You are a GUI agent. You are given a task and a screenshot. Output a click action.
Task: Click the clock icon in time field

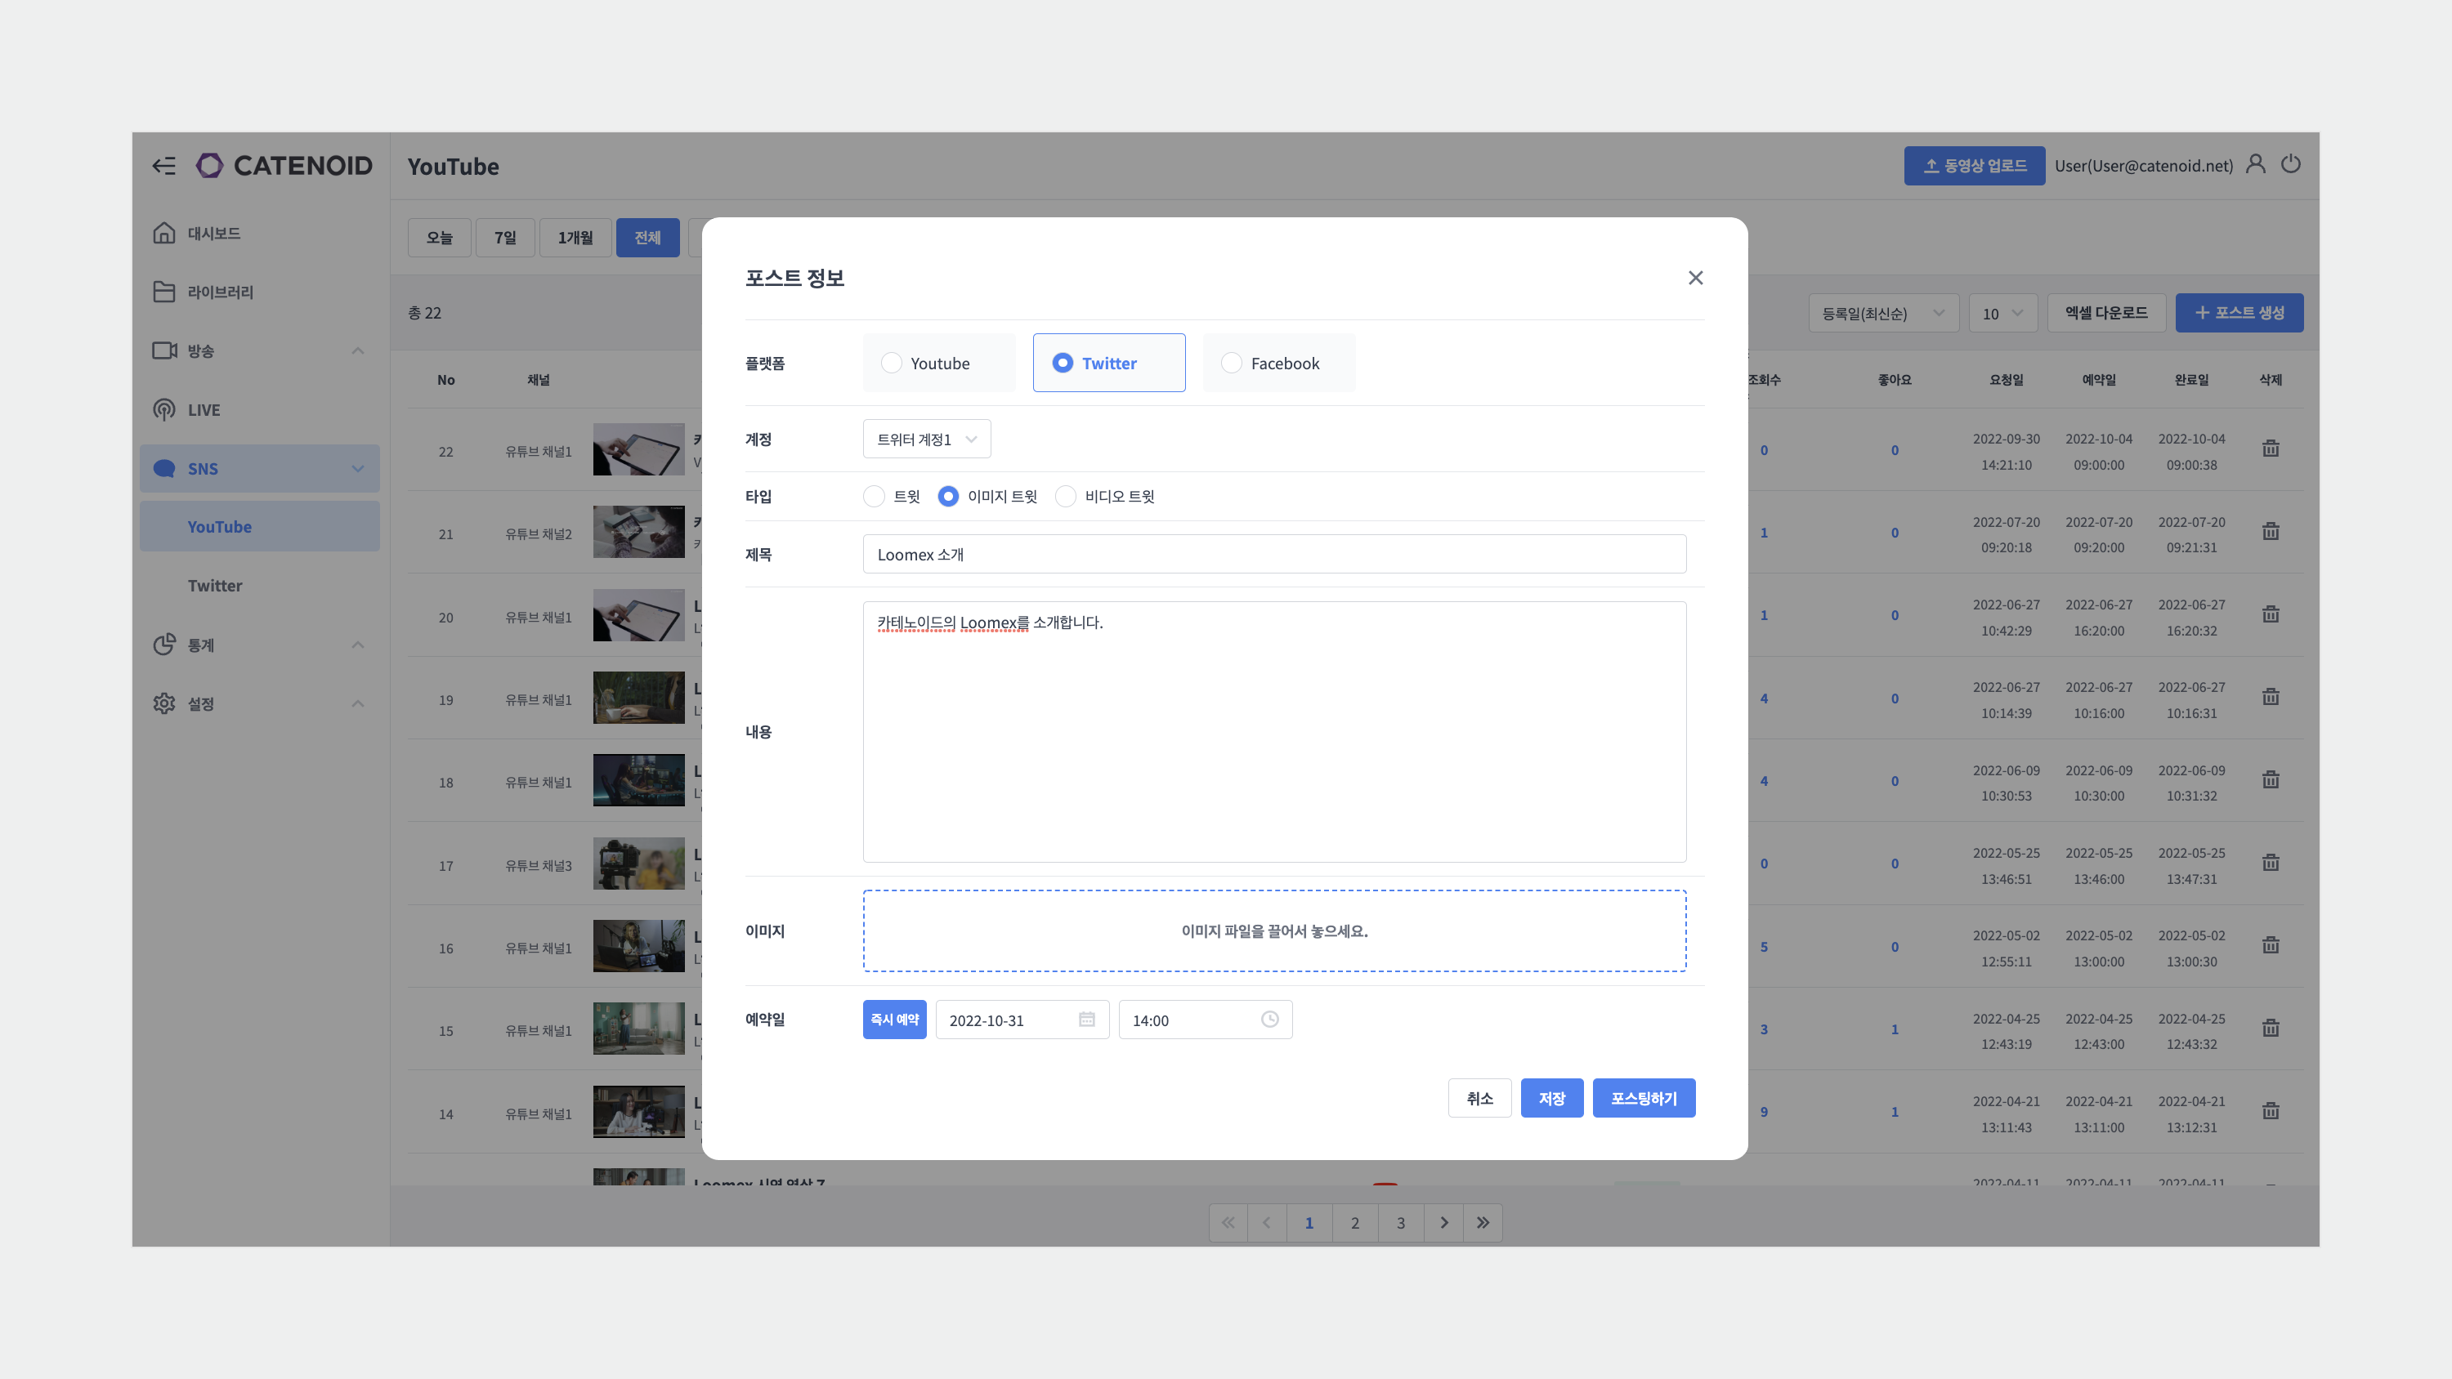1269,1020
